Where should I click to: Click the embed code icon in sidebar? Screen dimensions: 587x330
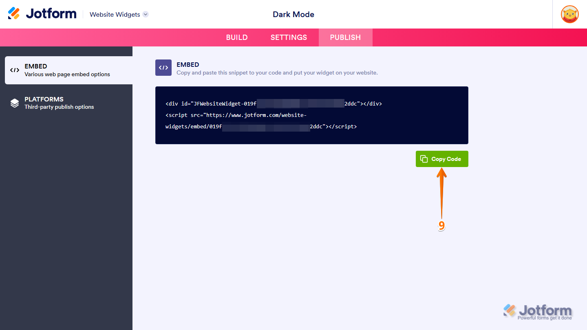(15, 70)
